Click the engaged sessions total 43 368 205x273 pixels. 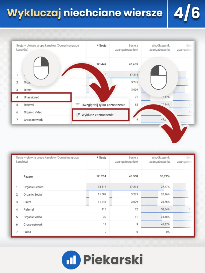(x=133, y=176)
